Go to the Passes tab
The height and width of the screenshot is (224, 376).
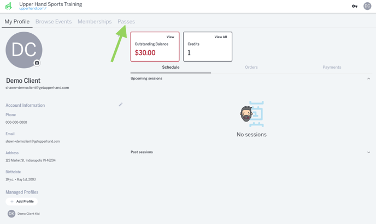coord(126,21)
